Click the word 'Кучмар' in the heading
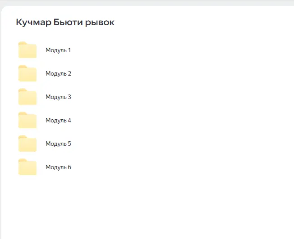This screenshot has height=239, width=294. (33, 23)
